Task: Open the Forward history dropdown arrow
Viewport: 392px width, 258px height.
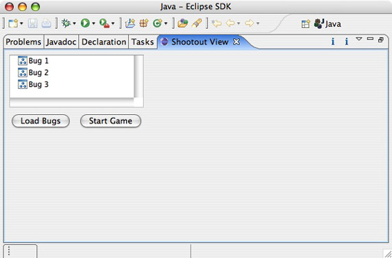Action: coord(258,24)
